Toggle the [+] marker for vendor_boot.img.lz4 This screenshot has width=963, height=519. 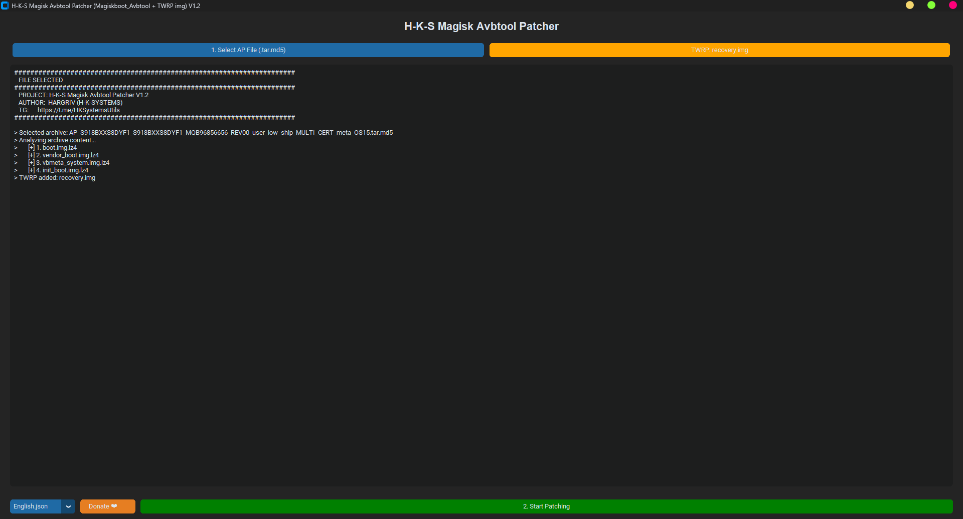click(31, 155)
